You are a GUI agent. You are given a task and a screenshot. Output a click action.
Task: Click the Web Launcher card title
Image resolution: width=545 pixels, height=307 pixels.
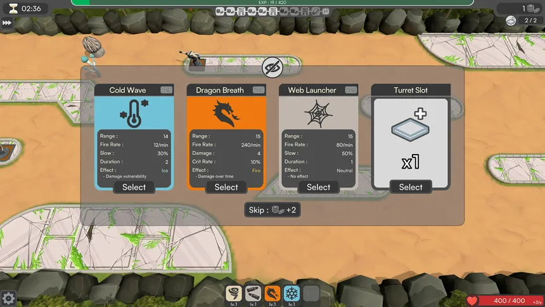click(312, 90)
